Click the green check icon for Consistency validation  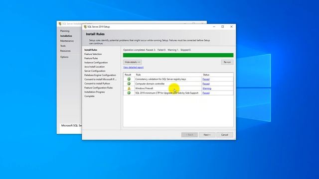click(129, 79)
